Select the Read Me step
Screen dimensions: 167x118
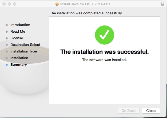pos(18,32)
